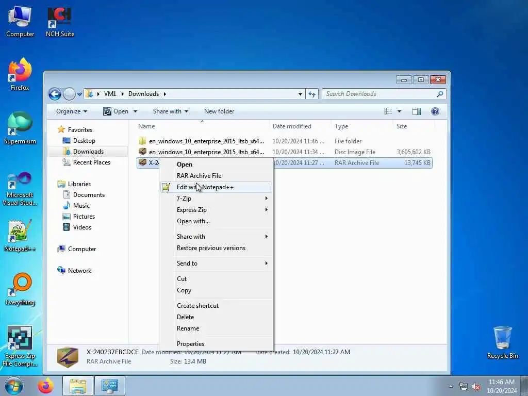Image resolution: width=528 pixels, height=396 pixels.
Task: Select Desktop under Favorites
Action: pos(84,141)
